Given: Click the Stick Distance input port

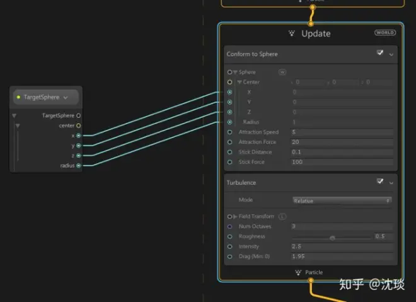Looking at the screenshot, I should click(x=230, y=152).
